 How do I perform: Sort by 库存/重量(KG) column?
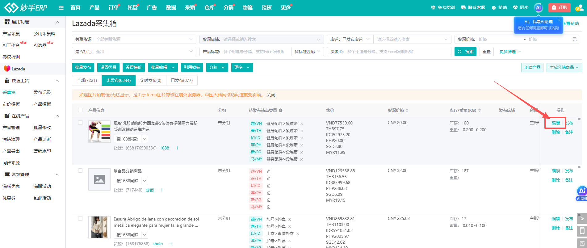pyautogui.click(x=479, y=110)
